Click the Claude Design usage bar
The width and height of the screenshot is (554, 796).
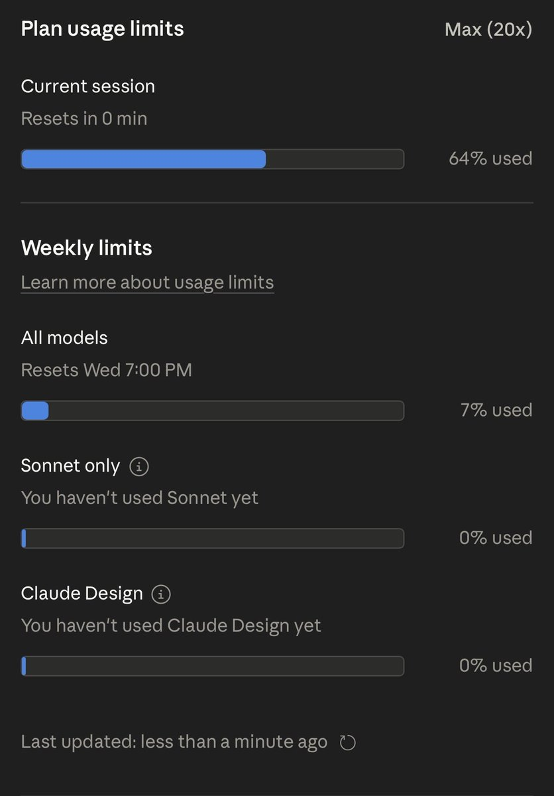[x=212, y=666]
